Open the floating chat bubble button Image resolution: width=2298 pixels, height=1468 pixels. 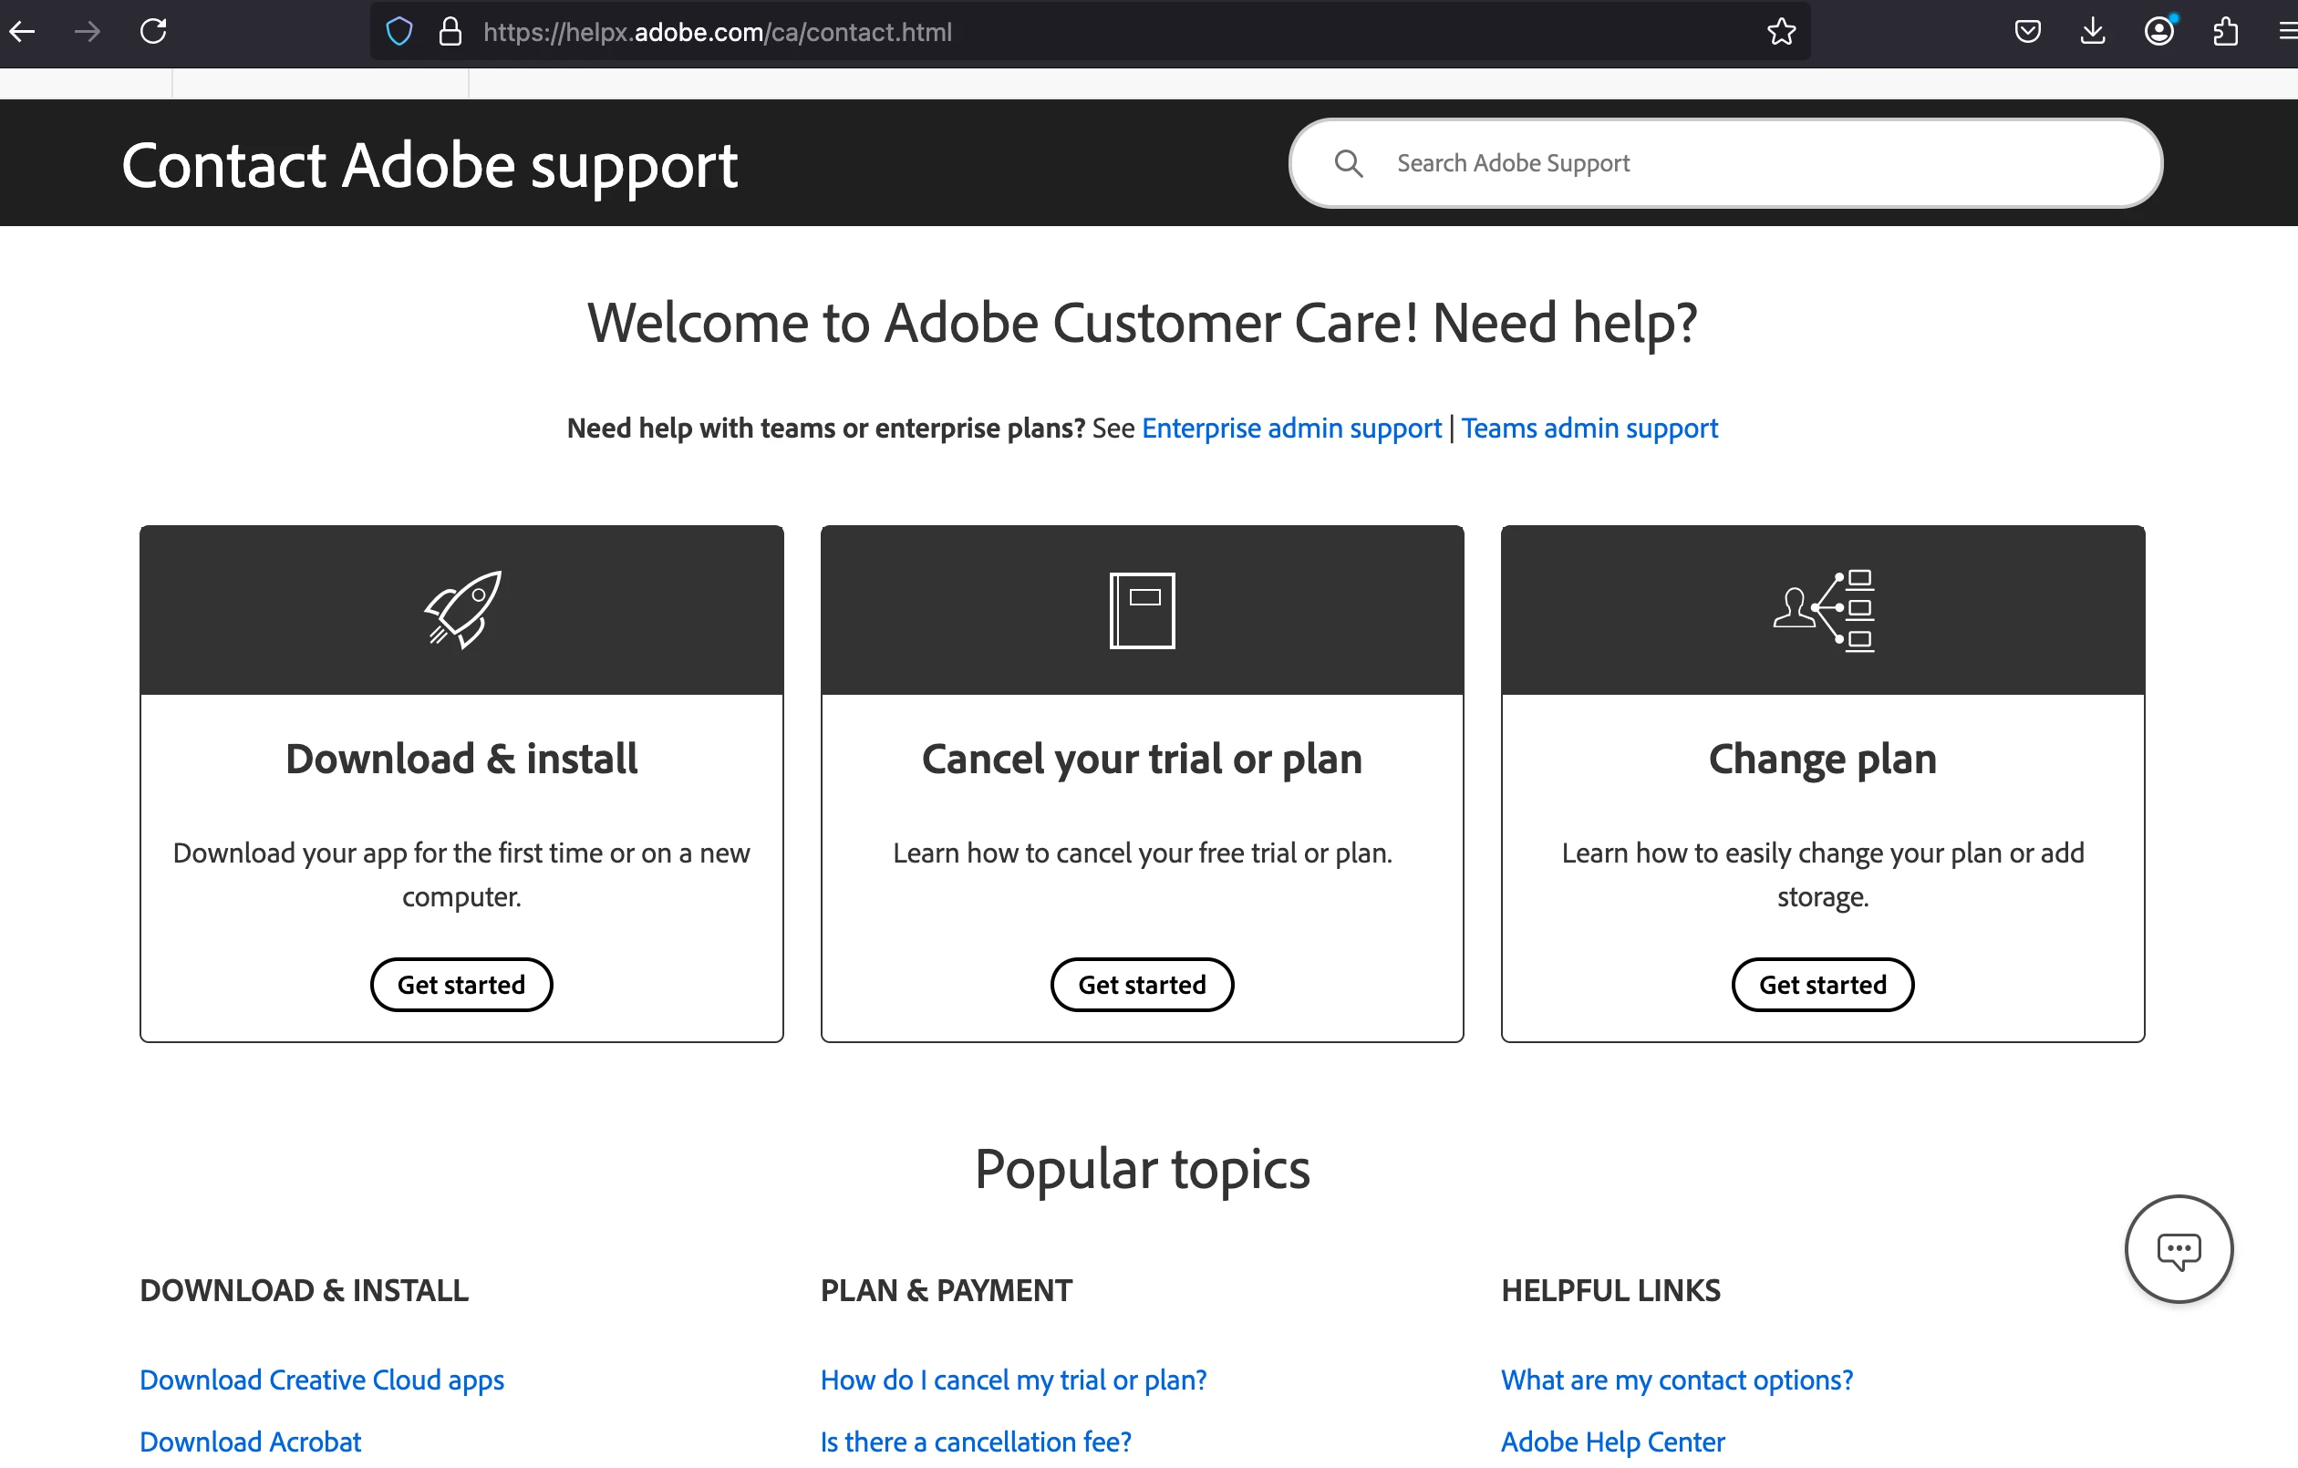tap(2178, 1248)
